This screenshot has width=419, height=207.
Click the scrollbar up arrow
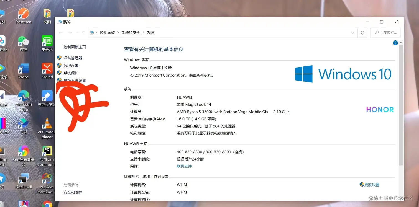pyautogui.click(x=401, y=43)
